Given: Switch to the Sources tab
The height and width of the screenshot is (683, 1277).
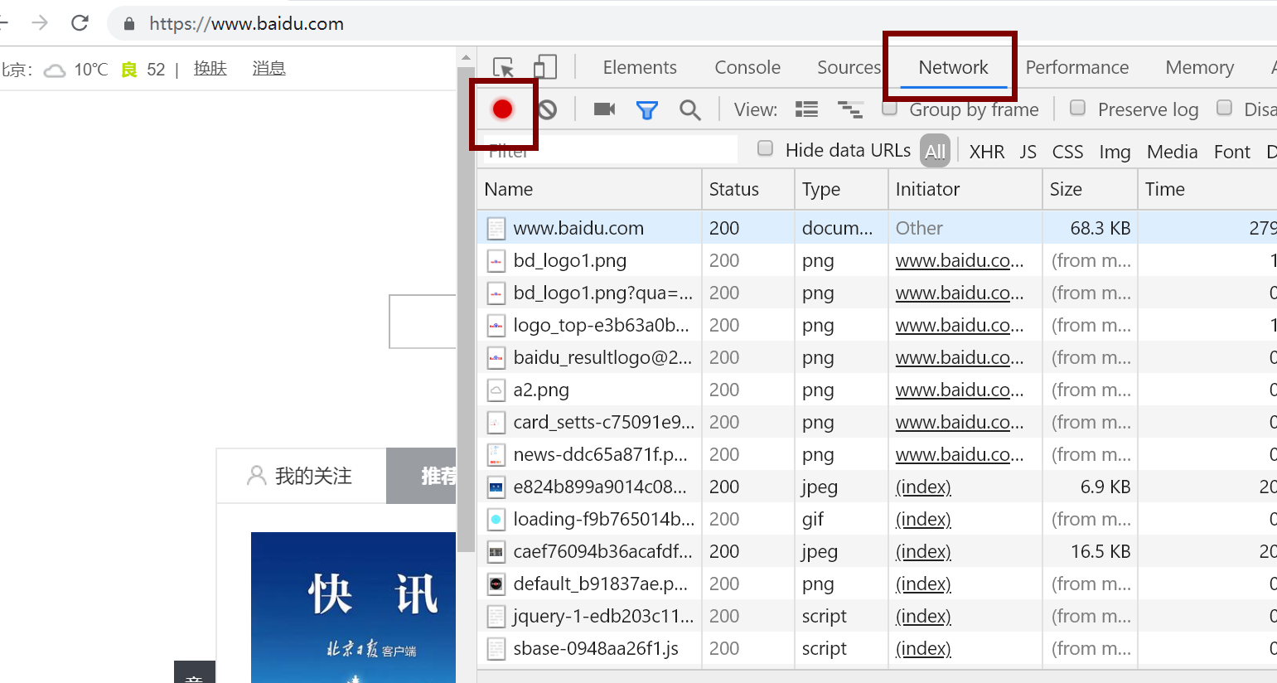Looking at the screenshot, I should tap(849, 67).
